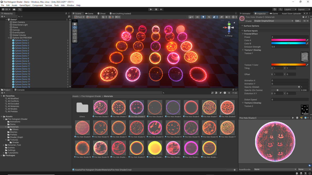The width and height of the screenshot is (312, 175).
Task: Click the search icon in the top toolbar
Action: pyautogui.click(x=281, y=9)
